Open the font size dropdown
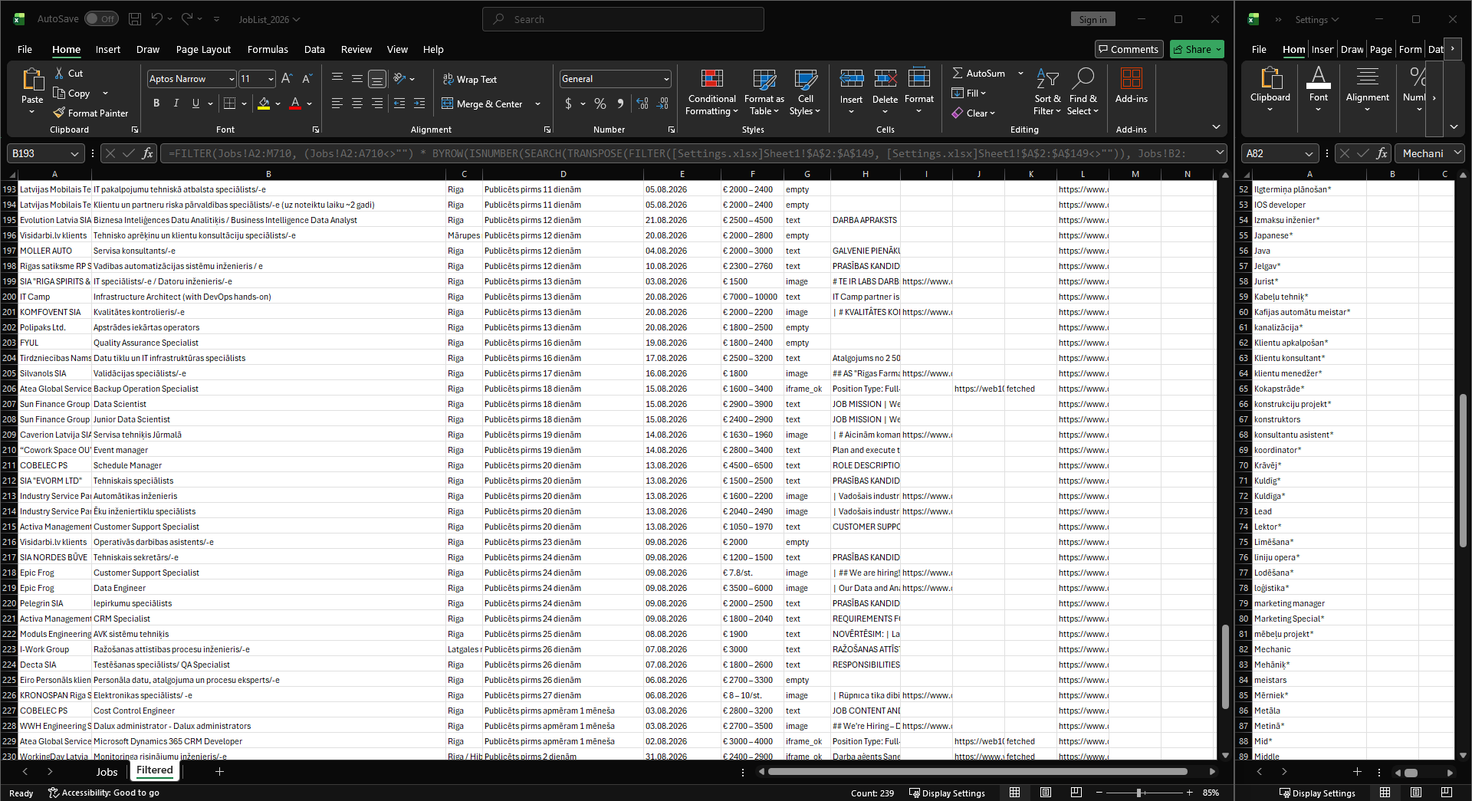Image resolution: width=1472 pixels, height=801 pixels. (271, 79)
